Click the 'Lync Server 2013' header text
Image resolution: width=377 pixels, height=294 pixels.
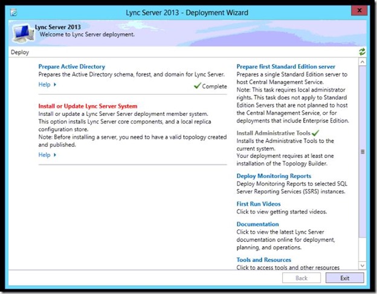58,27
